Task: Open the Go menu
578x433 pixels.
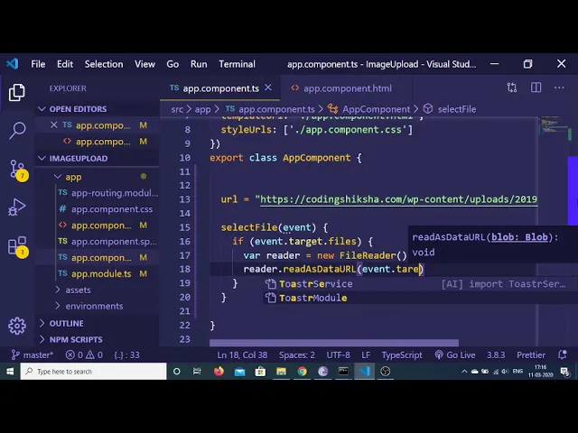Action: pos(172,64)
